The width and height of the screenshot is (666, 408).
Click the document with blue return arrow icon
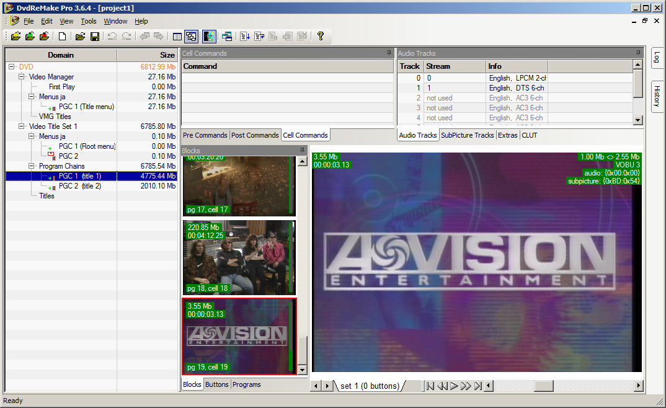pos(259,37)
